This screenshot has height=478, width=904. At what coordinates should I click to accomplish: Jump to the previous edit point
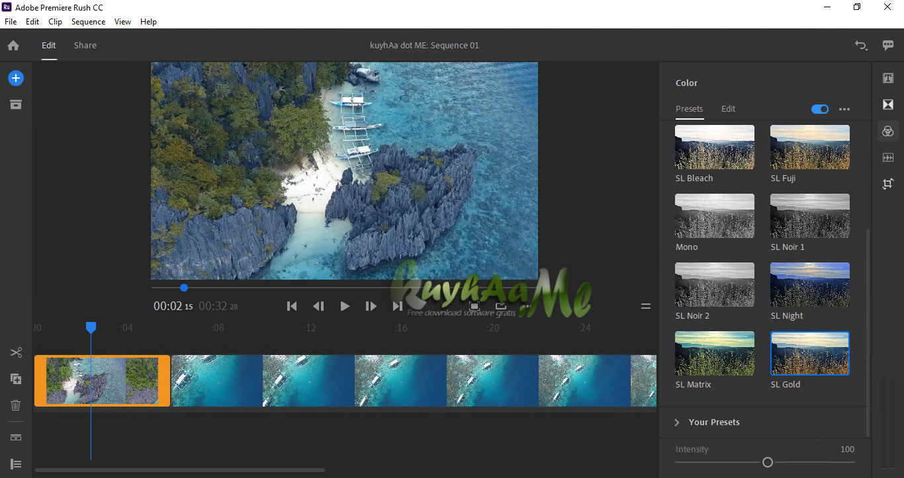point(292,306)
